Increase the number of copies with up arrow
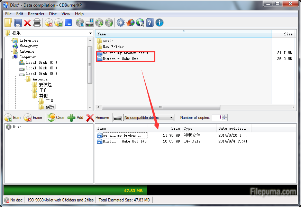This screenshot has width=301, height=207. pos(225,116)
